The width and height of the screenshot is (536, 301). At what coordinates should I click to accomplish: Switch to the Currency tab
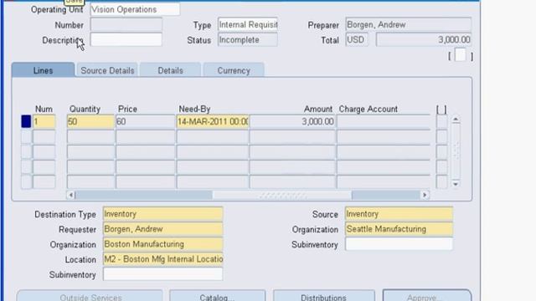coord(234,70)
